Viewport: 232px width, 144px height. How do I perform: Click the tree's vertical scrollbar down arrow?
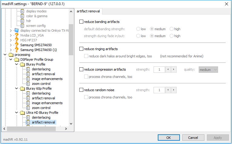tap(71, 124)
